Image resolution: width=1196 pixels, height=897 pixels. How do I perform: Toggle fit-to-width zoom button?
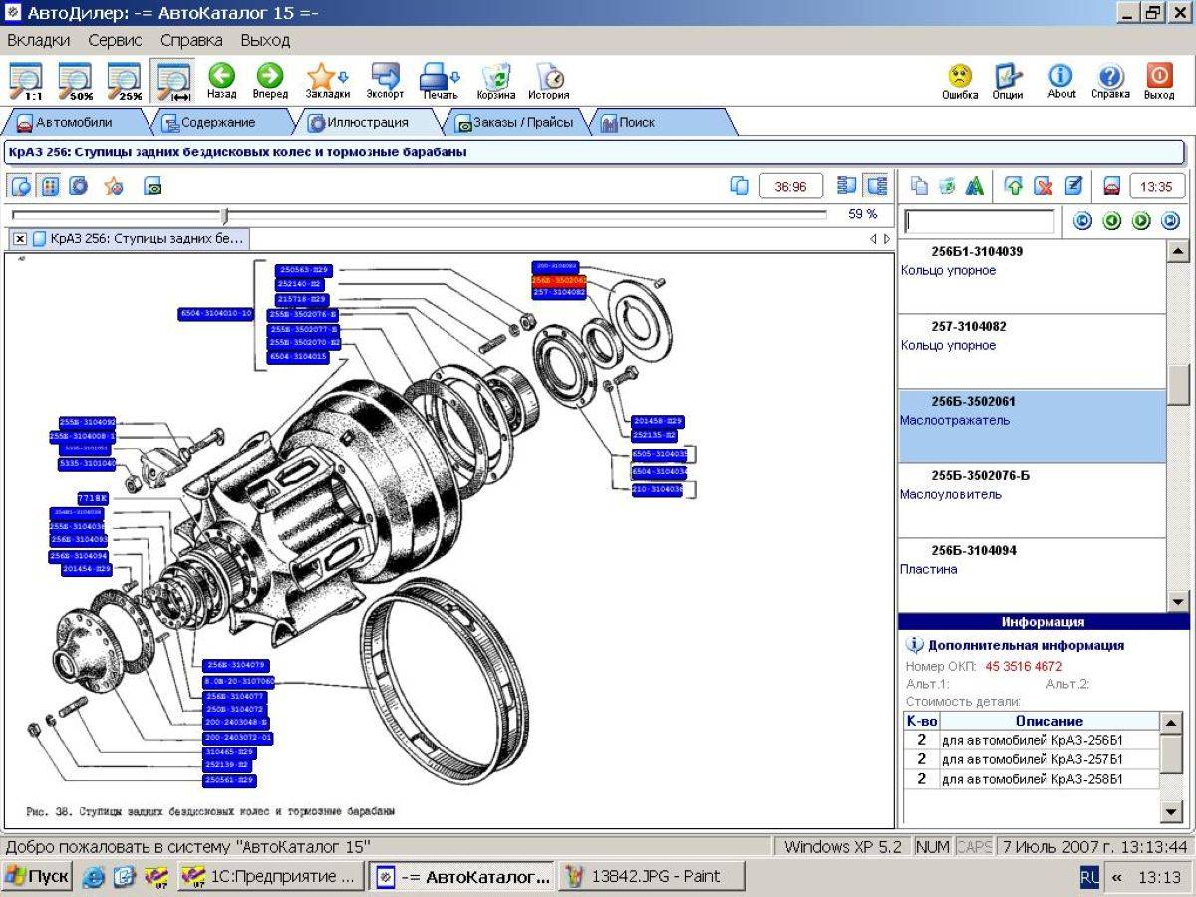coord(173,81)
